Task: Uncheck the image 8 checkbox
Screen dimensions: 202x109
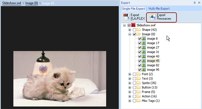Action: click(140, 39)
